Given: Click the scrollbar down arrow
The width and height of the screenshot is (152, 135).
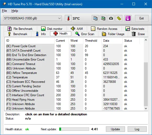Looking at the screenshot, I should tap(146, 109).
